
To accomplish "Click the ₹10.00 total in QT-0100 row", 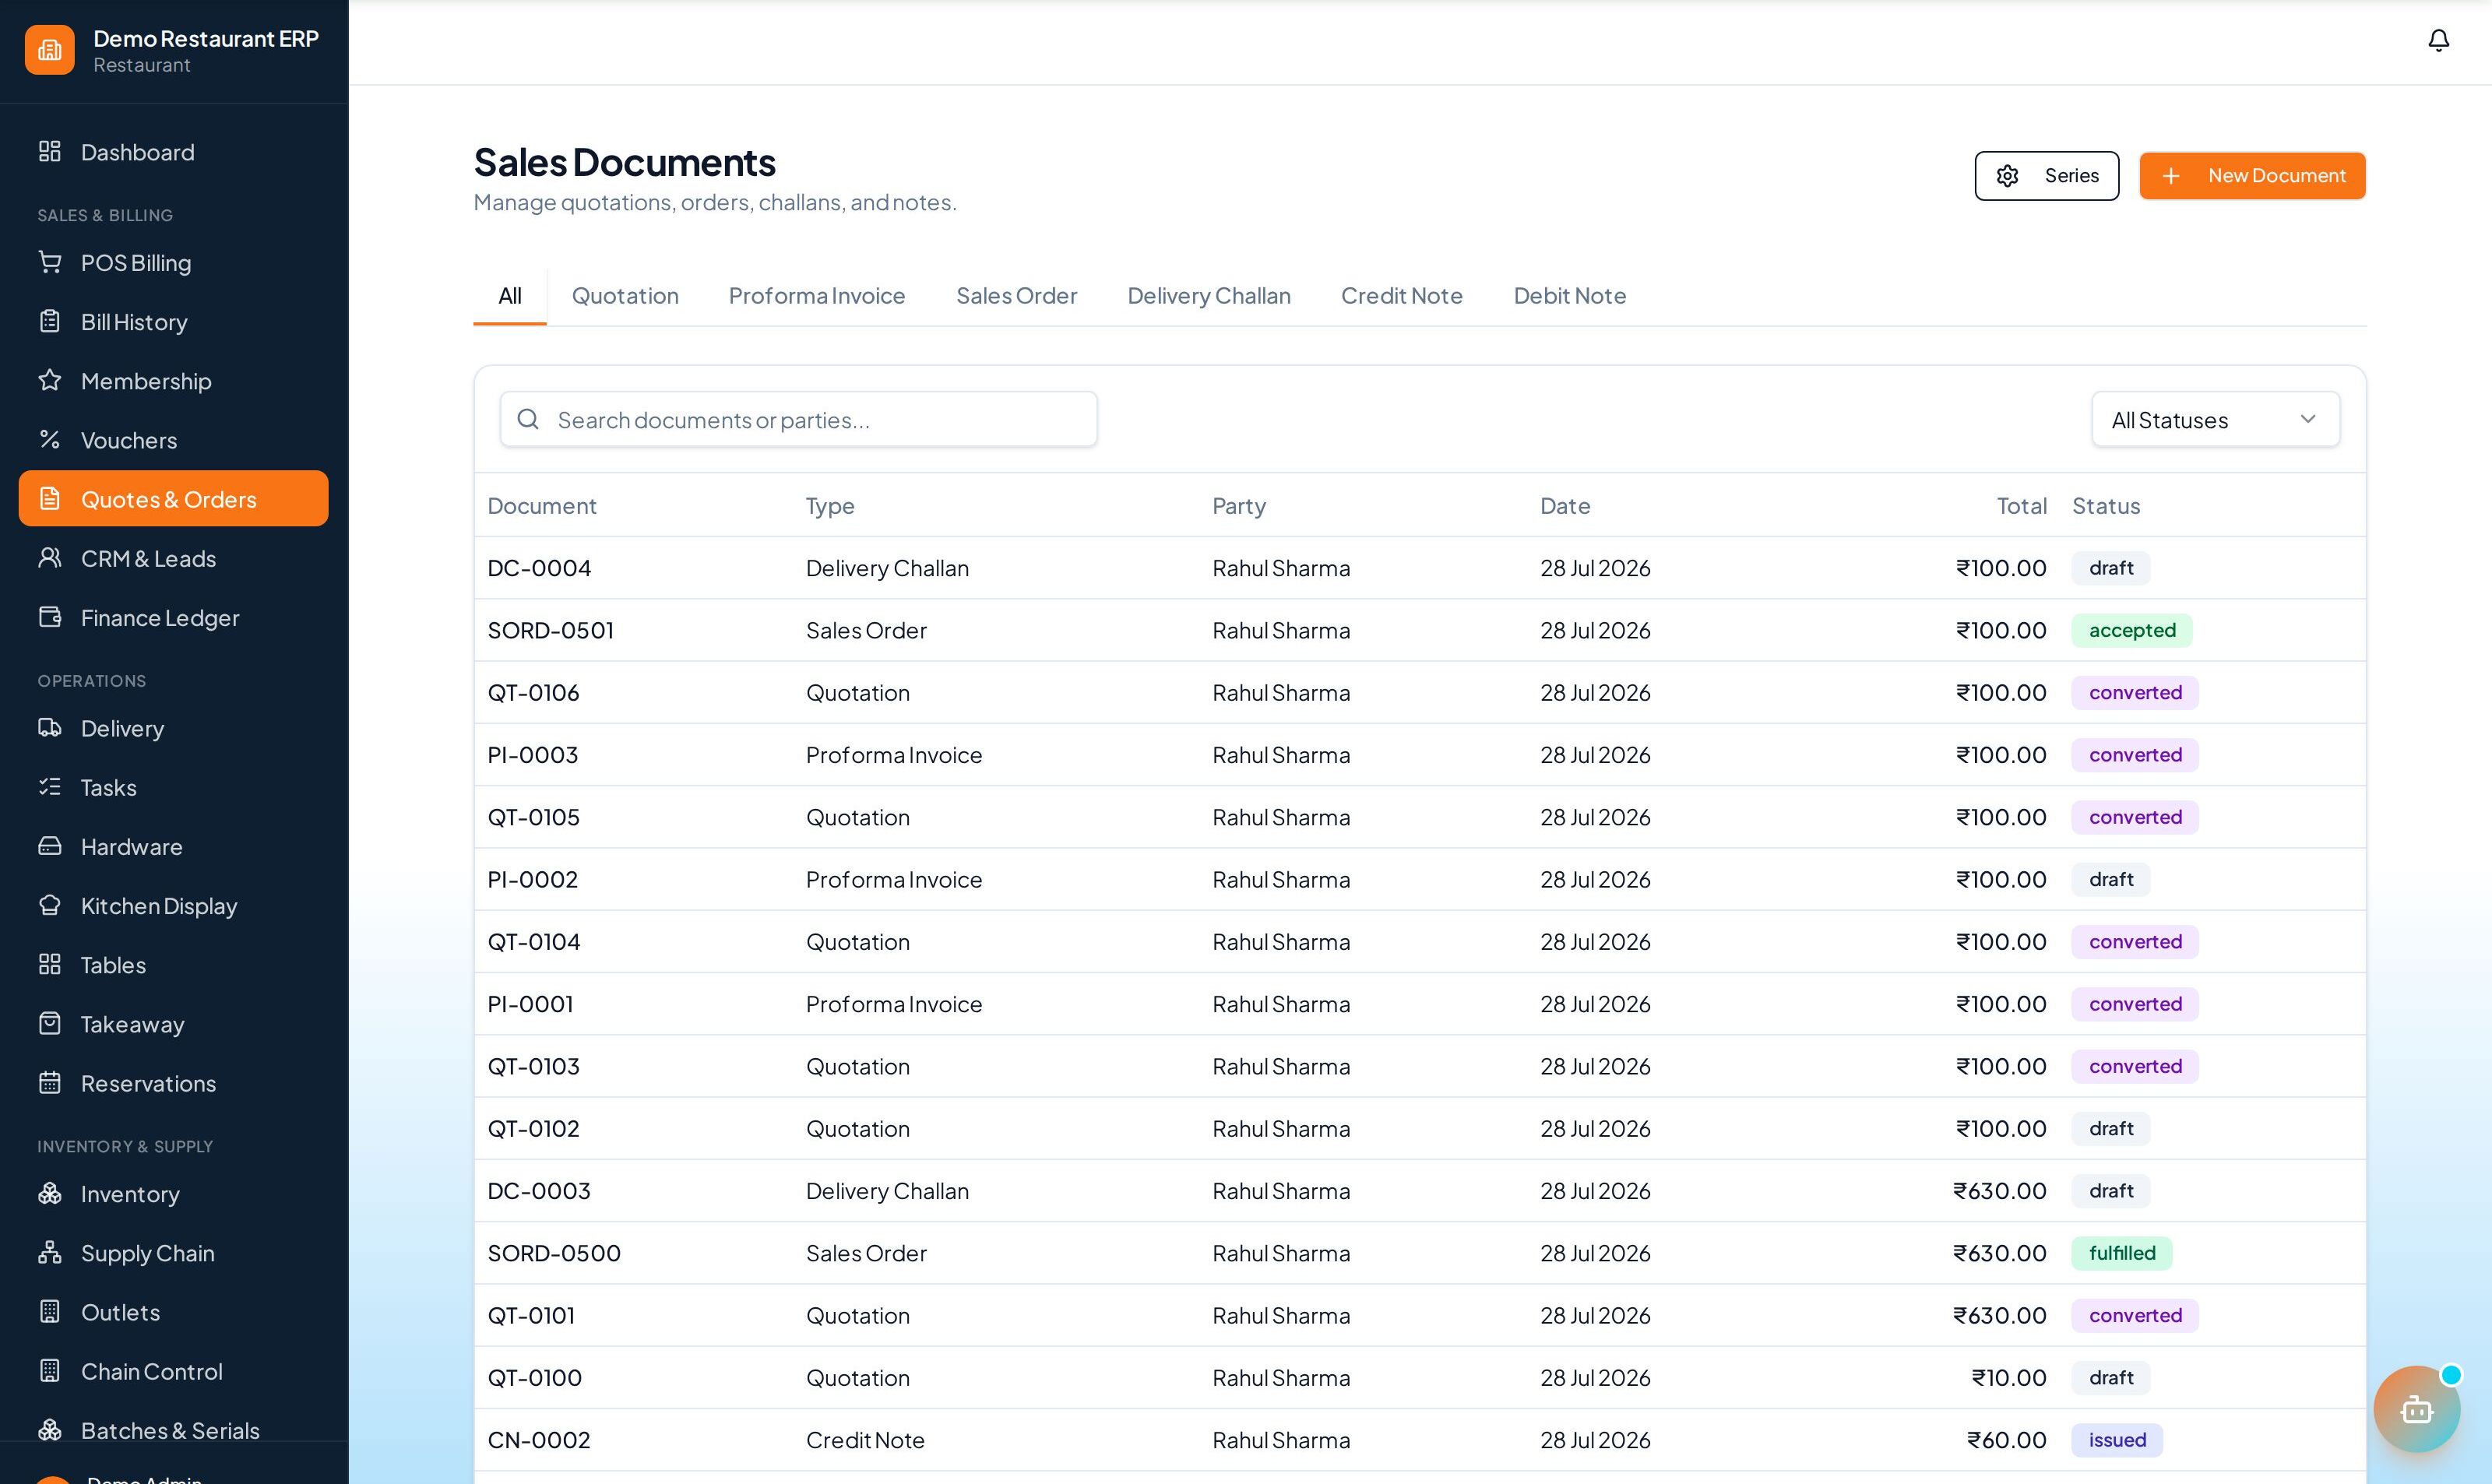I will point(2008,1377).
